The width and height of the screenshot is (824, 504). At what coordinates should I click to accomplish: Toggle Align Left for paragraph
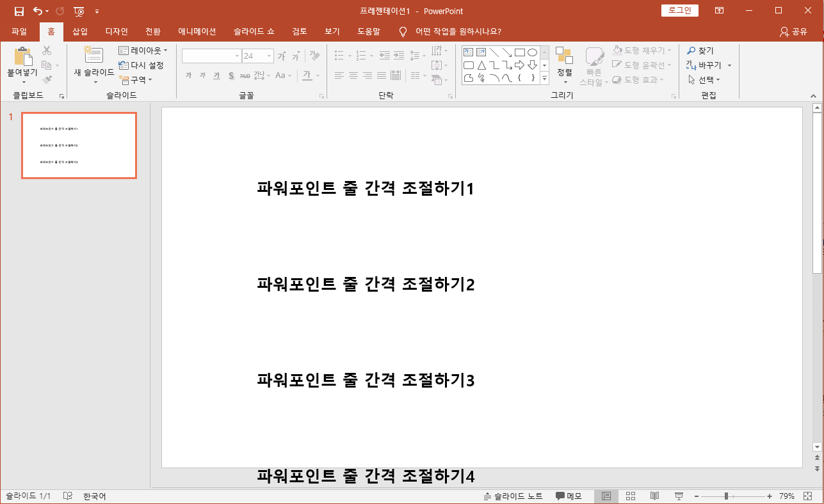pyautogui.click(x=339, y=75)
